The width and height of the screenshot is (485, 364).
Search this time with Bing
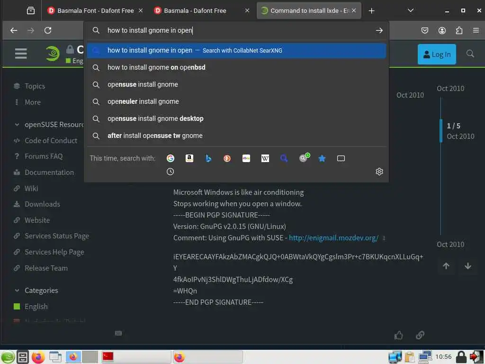[208, 158]
